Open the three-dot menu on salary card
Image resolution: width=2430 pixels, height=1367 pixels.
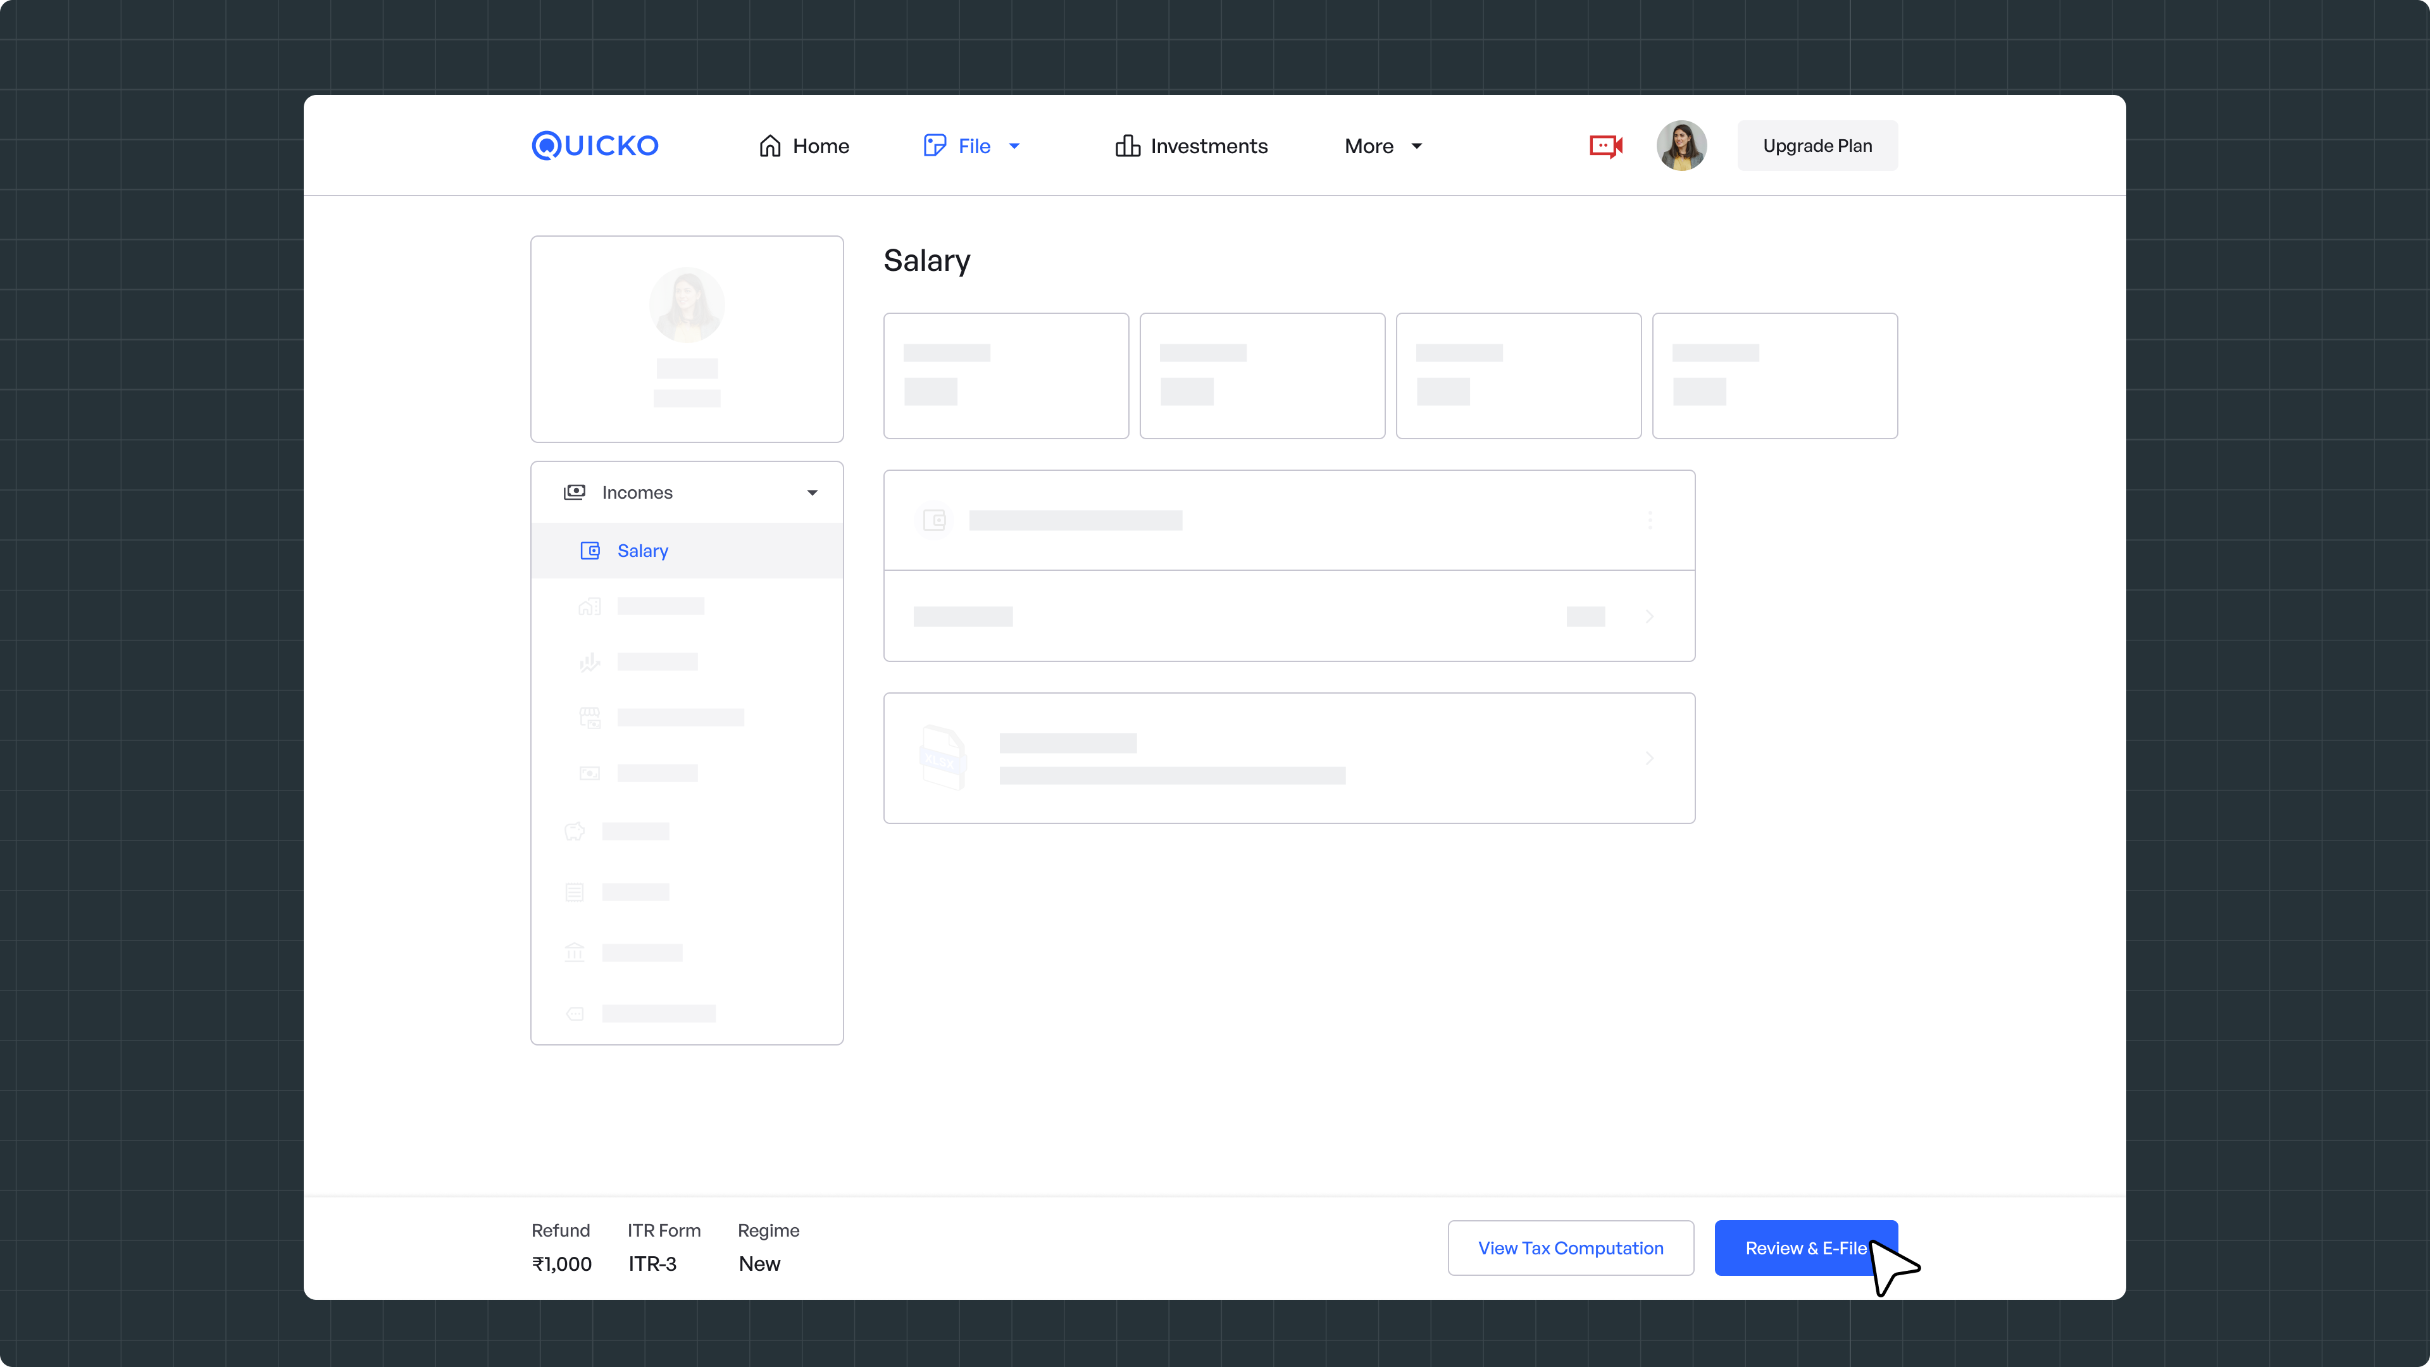(x=1650, y=520)
